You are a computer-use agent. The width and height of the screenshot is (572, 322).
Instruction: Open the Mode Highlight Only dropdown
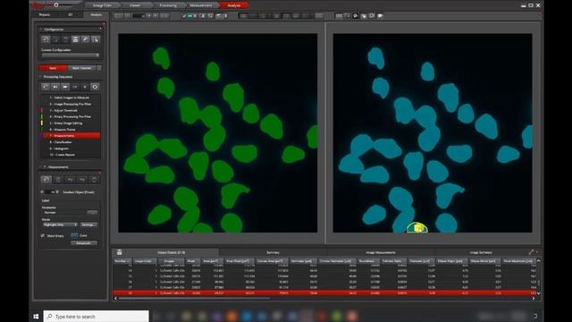[60, 225]
